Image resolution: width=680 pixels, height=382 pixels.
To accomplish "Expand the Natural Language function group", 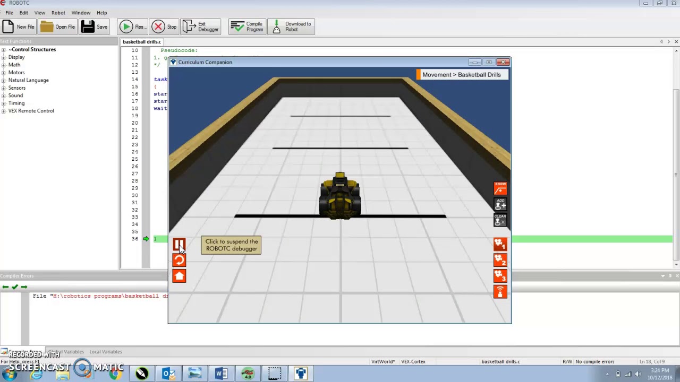I will [x=4, y=80].
